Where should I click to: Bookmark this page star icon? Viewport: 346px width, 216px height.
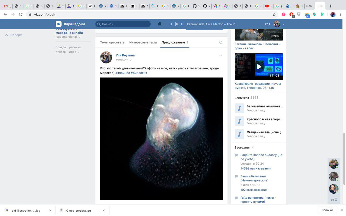point(274,14)
